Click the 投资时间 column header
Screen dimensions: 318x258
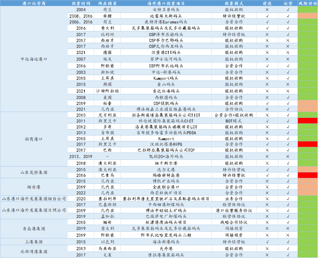81,3
